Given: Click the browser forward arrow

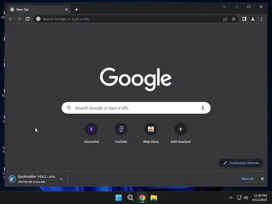Looking at the screenshot, I should pos(19,19).
